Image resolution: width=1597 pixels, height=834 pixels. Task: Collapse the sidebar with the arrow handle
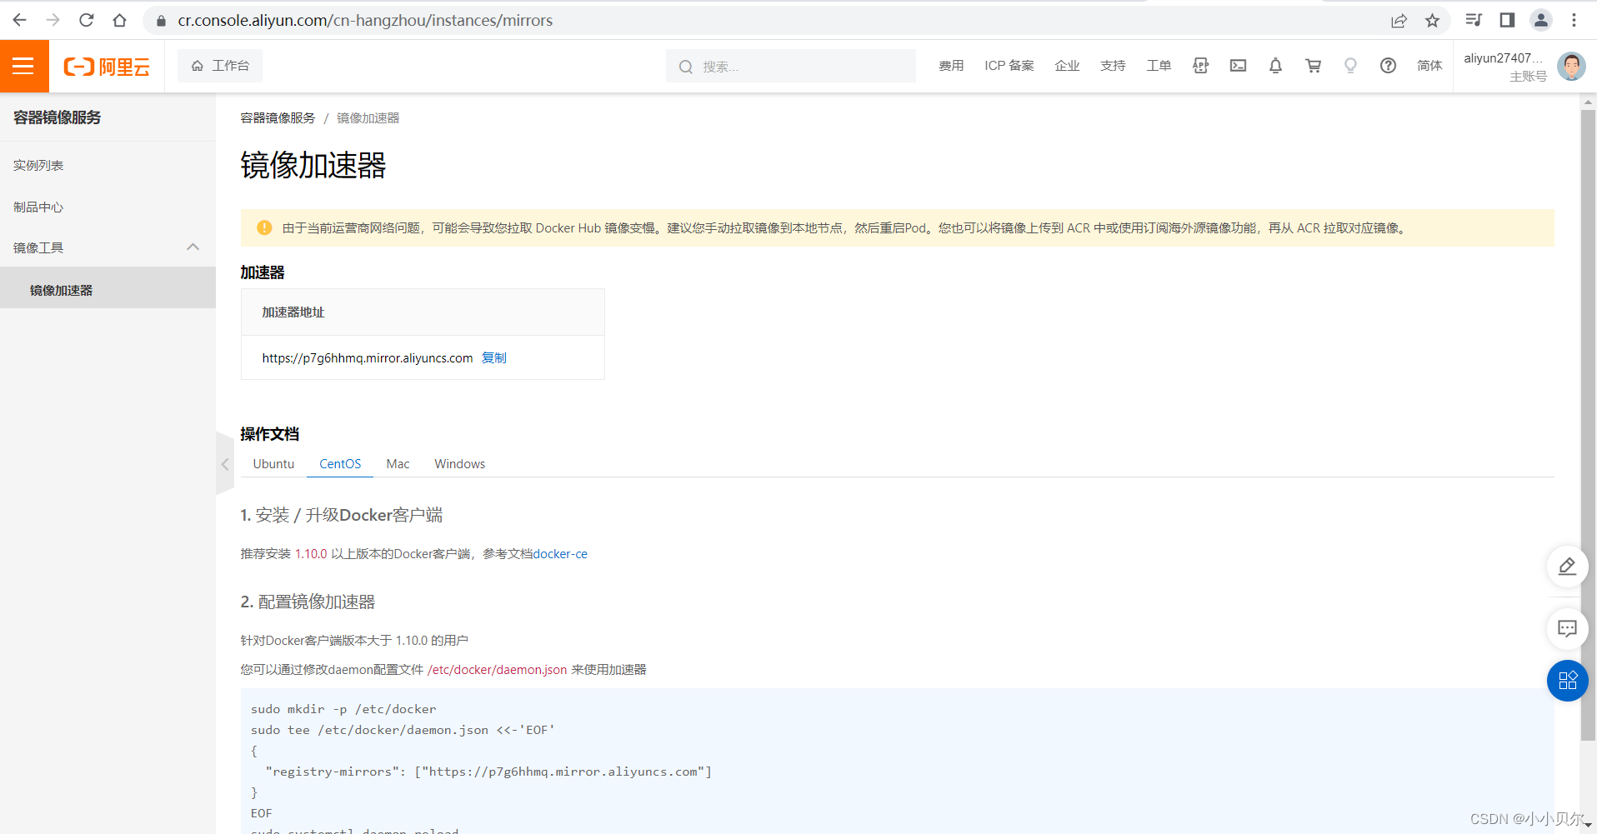pos(225,464)
